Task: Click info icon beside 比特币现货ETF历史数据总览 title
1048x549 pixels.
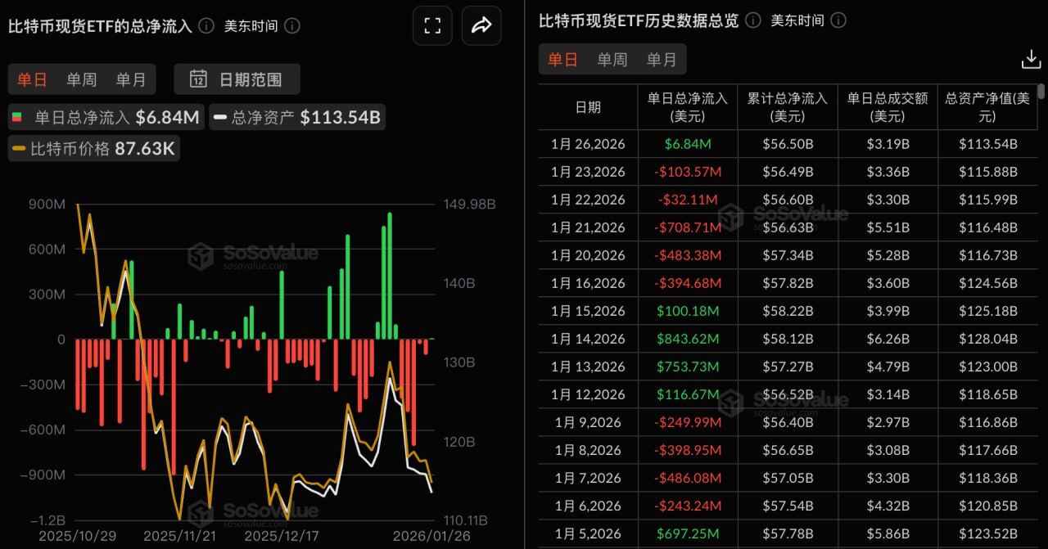Action: point(753,20)
